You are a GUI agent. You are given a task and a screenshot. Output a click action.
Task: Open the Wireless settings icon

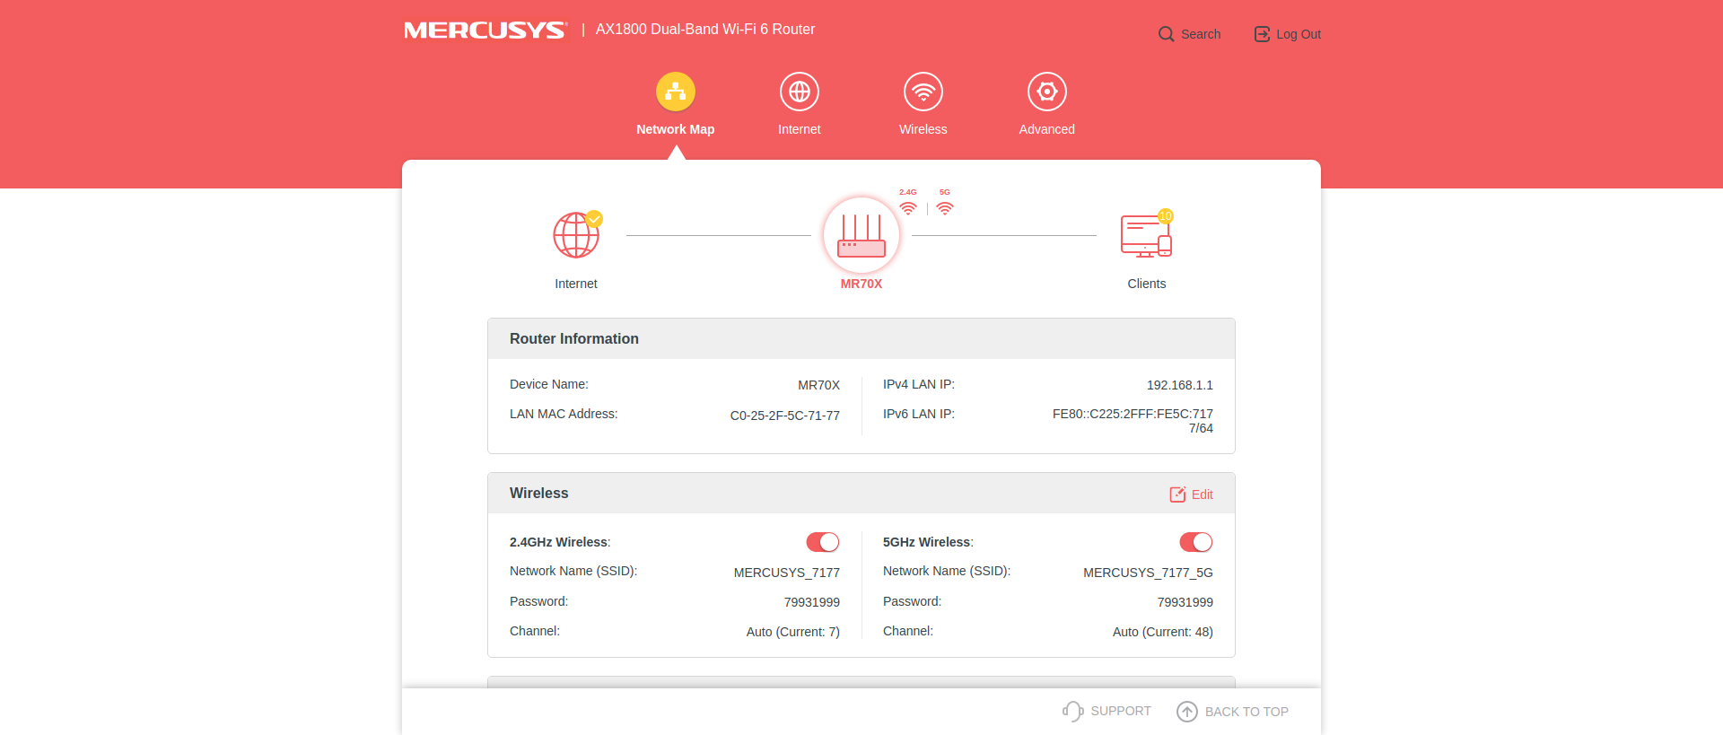pyautogui.click(x=923, y=92)
